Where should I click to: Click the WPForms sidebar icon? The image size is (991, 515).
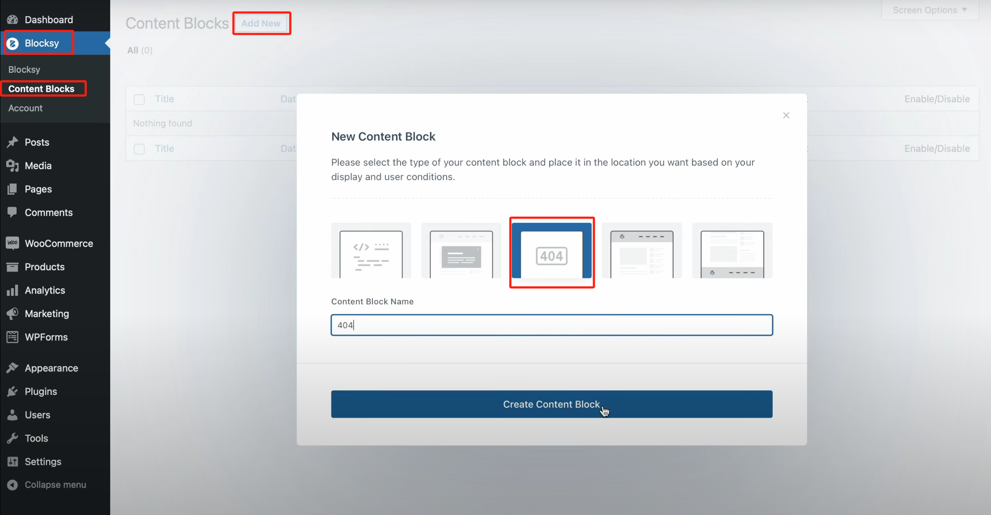(x=12, y=337)
